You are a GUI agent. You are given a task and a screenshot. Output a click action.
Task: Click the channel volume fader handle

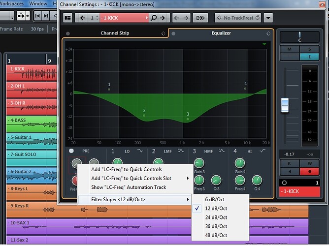click(285, 105)
